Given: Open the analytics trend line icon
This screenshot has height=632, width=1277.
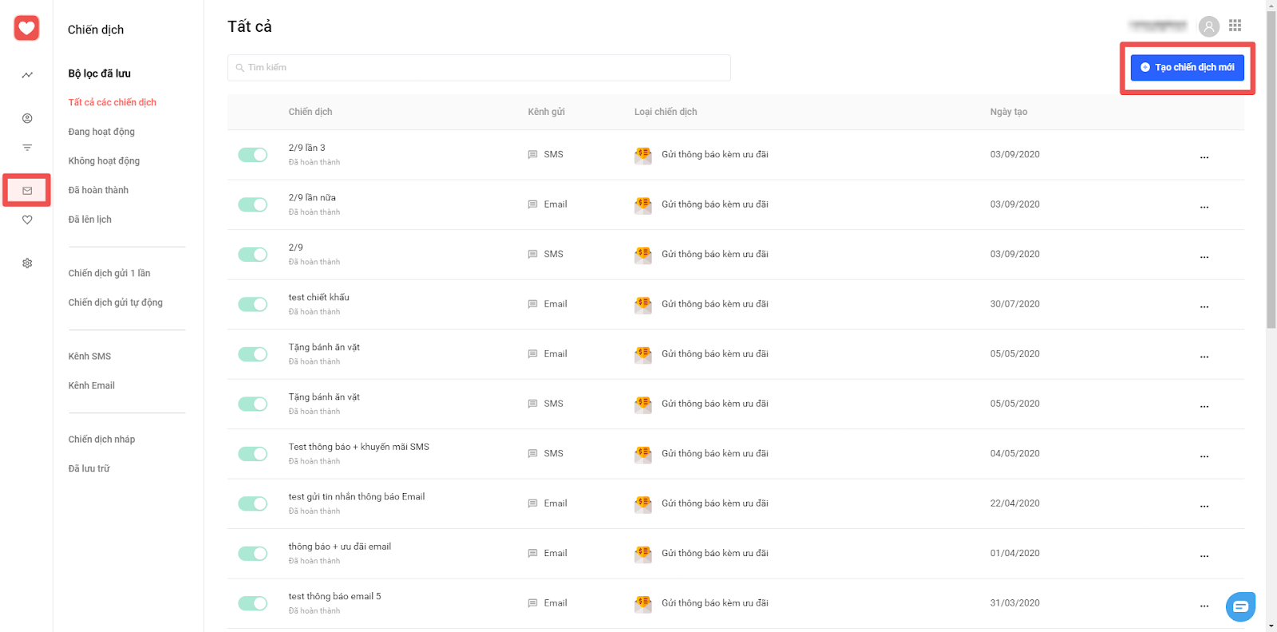Looking at the screenshot, I should [27, 75].
